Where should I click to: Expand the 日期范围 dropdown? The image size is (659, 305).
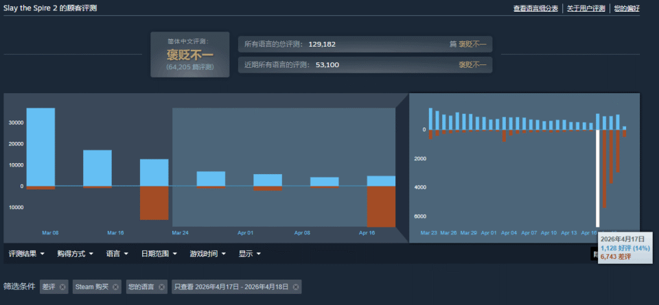[x=159, y=254]
